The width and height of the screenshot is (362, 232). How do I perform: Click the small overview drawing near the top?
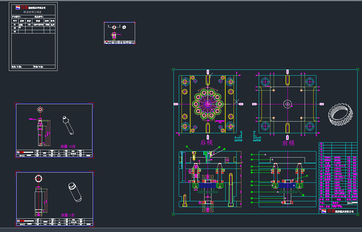click(119, 32)
